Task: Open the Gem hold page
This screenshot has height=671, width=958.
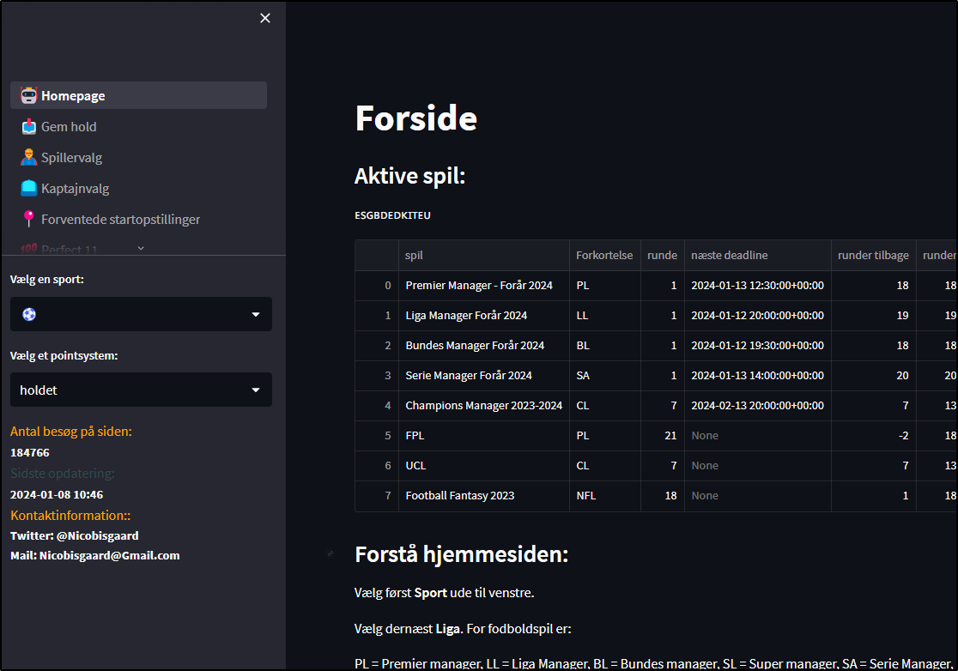Action: tap(139, 126)
